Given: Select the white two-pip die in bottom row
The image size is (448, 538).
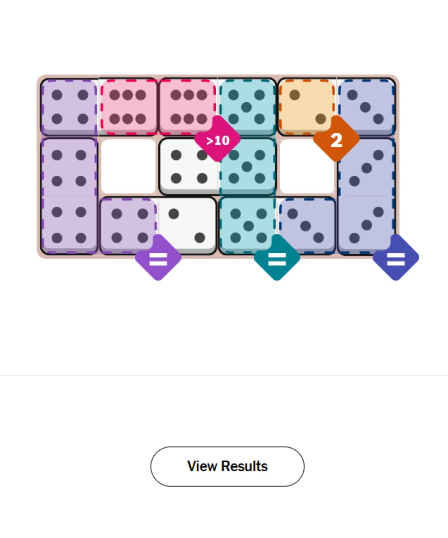Looking at the screenshot, I should [187, 226].
